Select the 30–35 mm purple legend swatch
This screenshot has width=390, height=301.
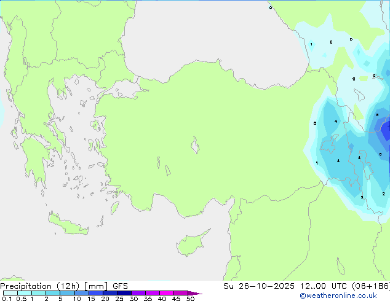tap(138, 293)
